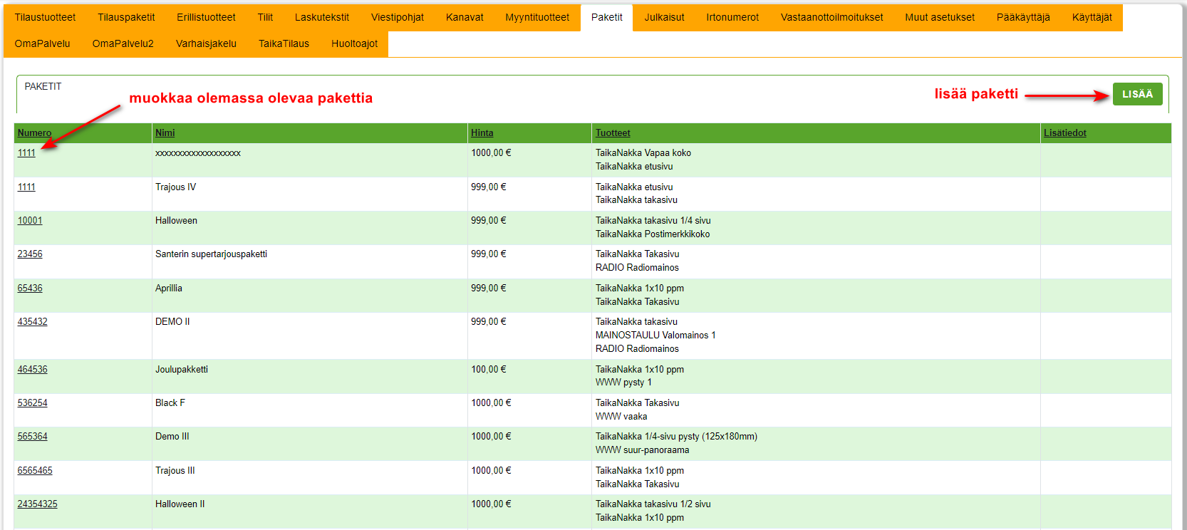1187x530 pixels.
Task: Select TaikaNakka 1/4-sivu pysty (125x180mm) text
Action: tap(676, 437)
